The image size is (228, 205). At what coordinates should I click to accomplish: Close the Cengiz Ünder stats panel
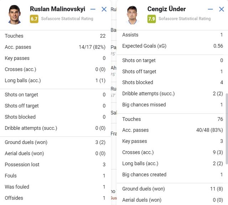(x=222, y=9)
